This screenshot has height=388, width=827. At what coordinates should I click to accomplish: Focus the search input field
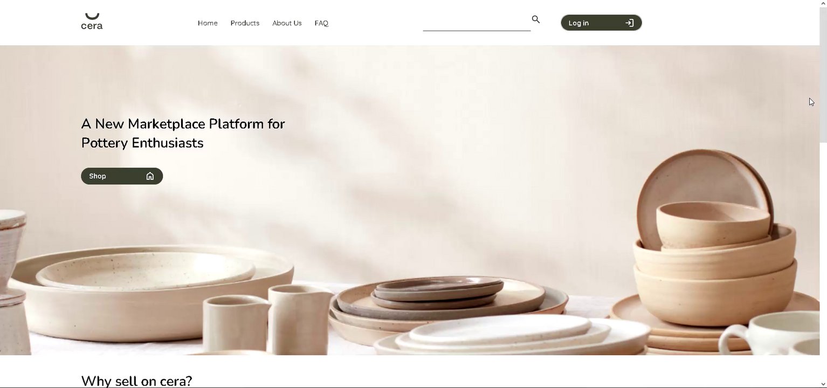(477, 23)
